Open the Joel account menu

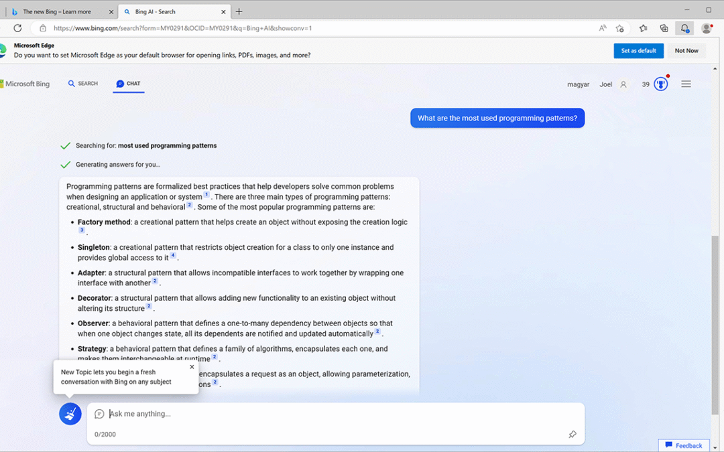[613, 84]
